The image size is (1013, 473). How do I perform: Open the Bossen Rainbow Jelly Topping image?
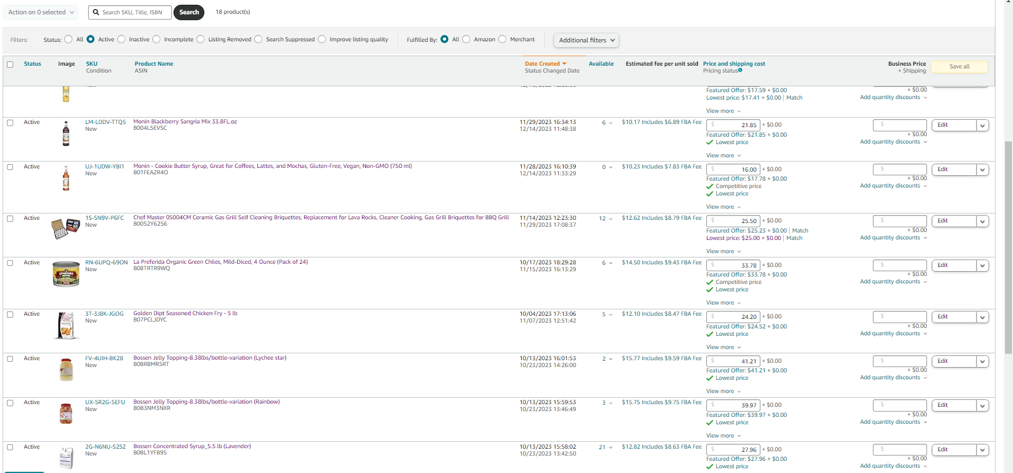(x=66, y=414)
